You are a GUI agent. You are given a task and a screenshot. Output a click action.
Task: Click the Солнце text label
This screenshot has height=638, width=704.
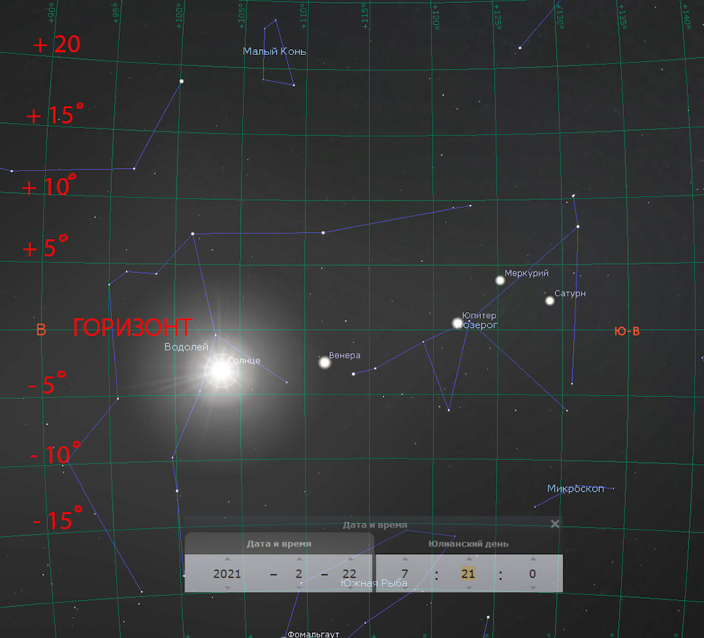click(244, 360)
